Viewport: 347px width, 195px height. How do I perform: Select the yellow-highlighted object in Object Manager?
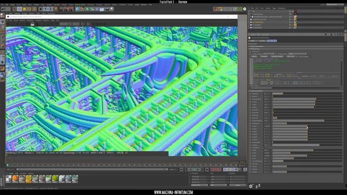coord(258,22)
